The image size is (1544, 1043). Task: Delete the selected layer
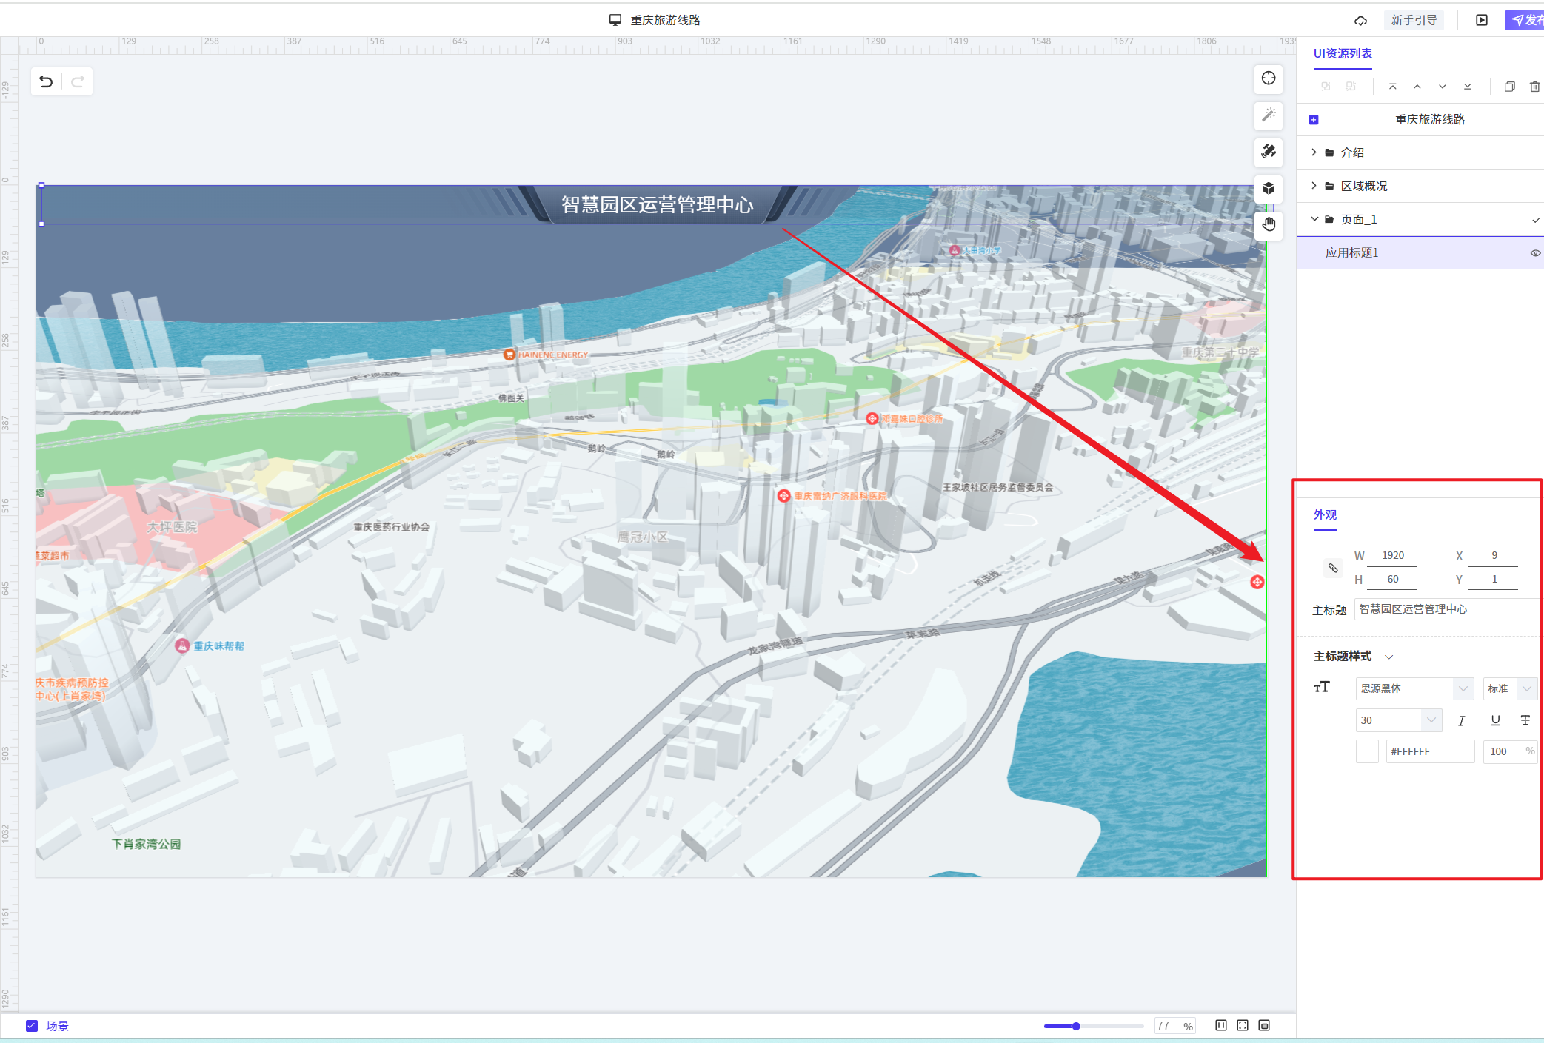coord(1534,87)
